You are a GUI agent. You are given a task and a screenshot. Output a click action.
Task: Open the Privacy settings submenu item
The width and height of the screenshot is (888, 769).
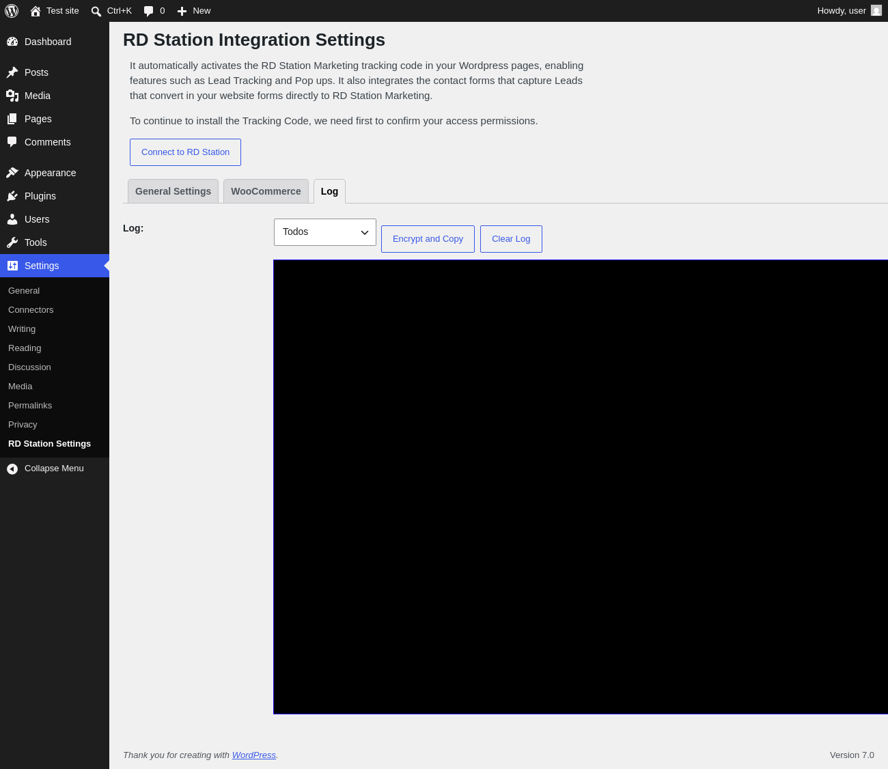23,425
